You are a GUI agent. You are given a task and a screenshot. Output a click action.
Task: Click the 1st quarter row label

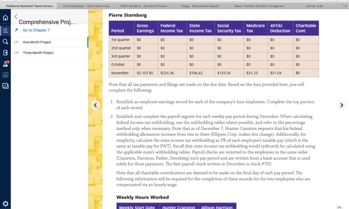121,40
